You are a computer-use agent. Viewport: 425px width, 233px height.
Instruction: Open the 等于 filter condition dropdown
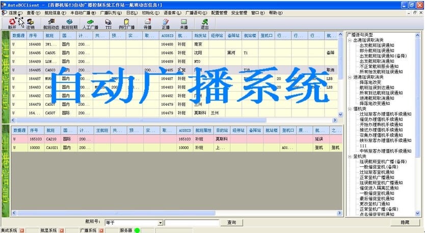(160, 223)
